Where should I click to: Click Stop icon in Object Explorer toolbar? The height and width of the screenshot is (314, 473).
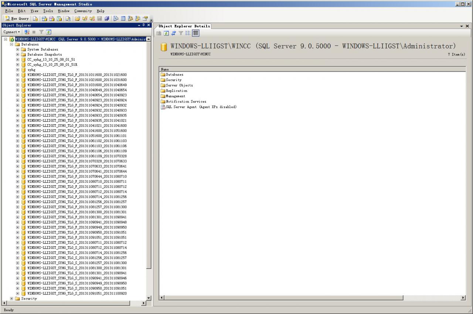tap(34, 32)
